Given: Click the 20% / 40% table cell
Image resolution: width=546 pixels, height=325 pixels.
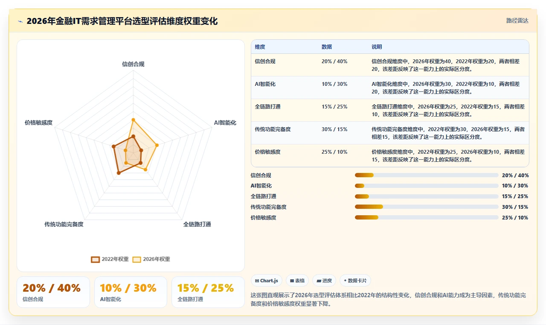Looking at the screenshot, I should point(334,61).
